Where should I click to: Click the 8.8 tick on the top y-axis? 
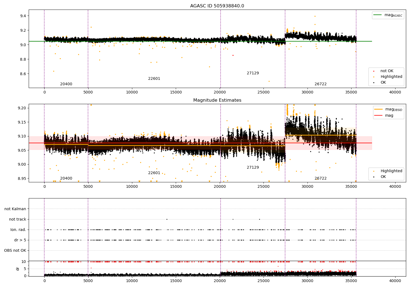23,59
